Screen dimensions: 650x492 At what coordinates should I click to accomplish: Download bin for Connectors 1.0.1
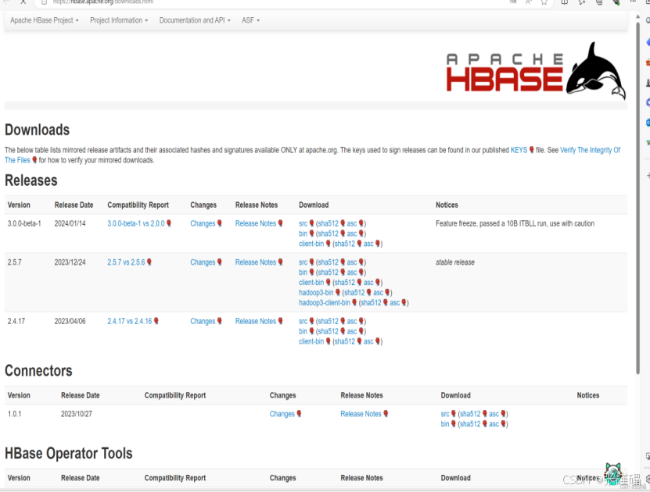coord(445,424)
